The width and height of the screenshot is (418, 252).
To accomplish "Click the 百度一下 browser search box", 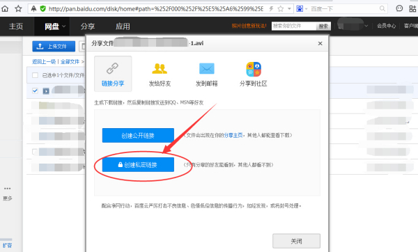I will 344,9.
